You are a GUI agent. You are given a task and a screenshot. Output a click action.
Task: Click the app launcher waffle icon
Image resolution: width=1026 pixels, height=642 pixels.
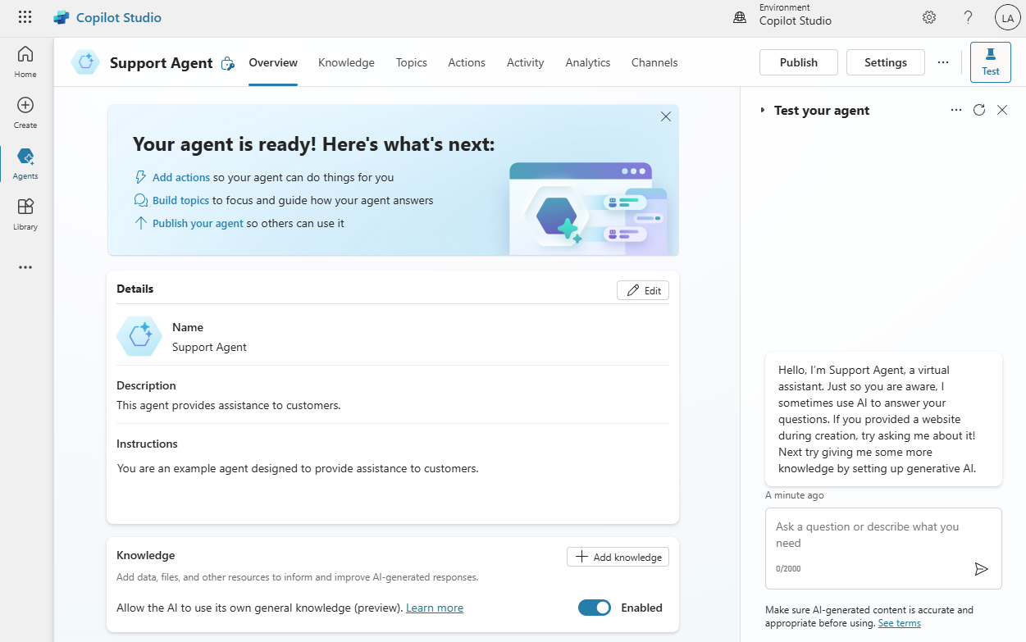pos(25,16)
